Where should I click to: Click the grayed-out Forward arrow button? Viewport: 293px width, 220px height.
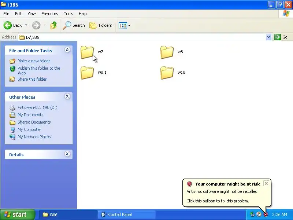click(x=36, y=25)
